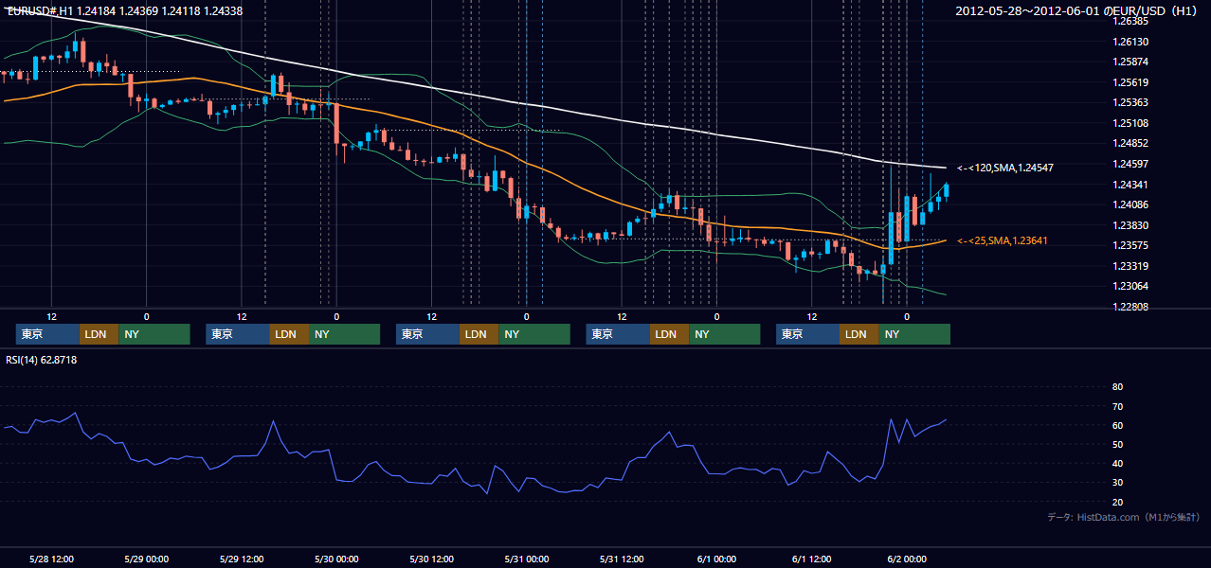Click RSI axis level 40
Viewport: 1211px width, 568px height.
pyautogui.click(x=1117, y=463)
